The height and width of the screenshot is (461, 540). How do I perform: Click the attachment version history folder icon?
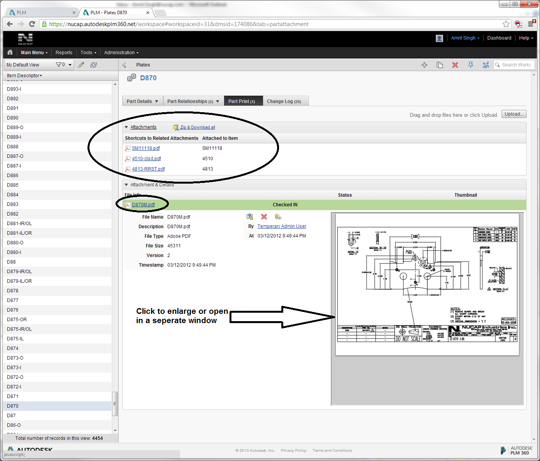tap(278, 217)
